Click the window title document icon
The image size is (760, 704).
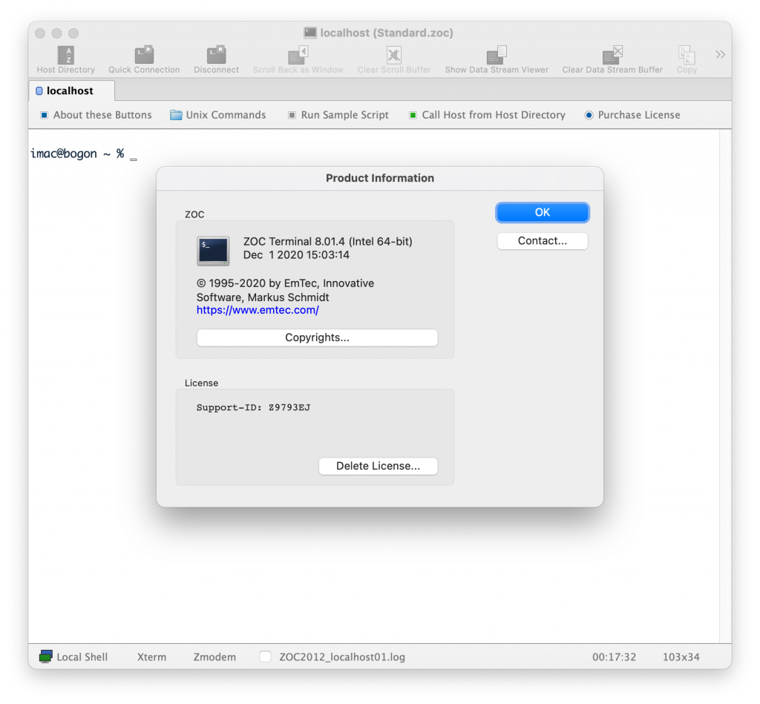[x=310, y=33]
